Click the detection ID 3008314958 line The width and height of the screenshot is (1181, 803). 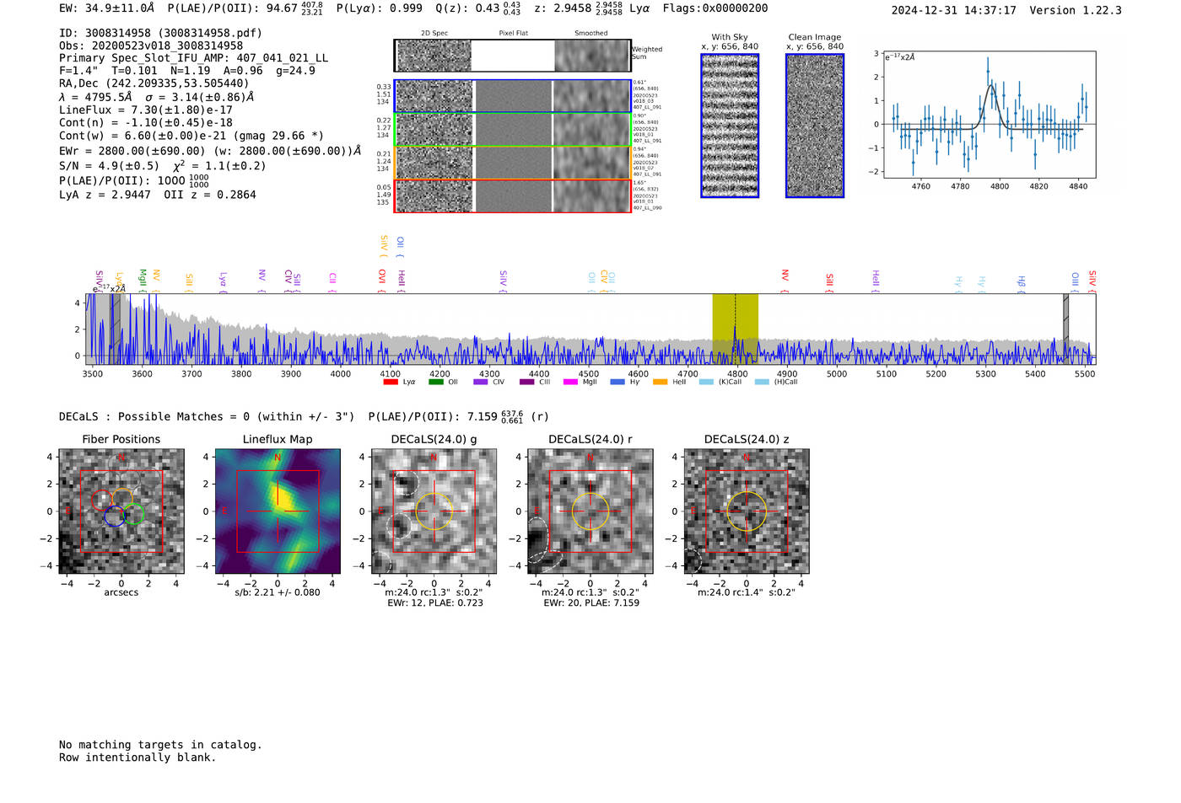160,33
